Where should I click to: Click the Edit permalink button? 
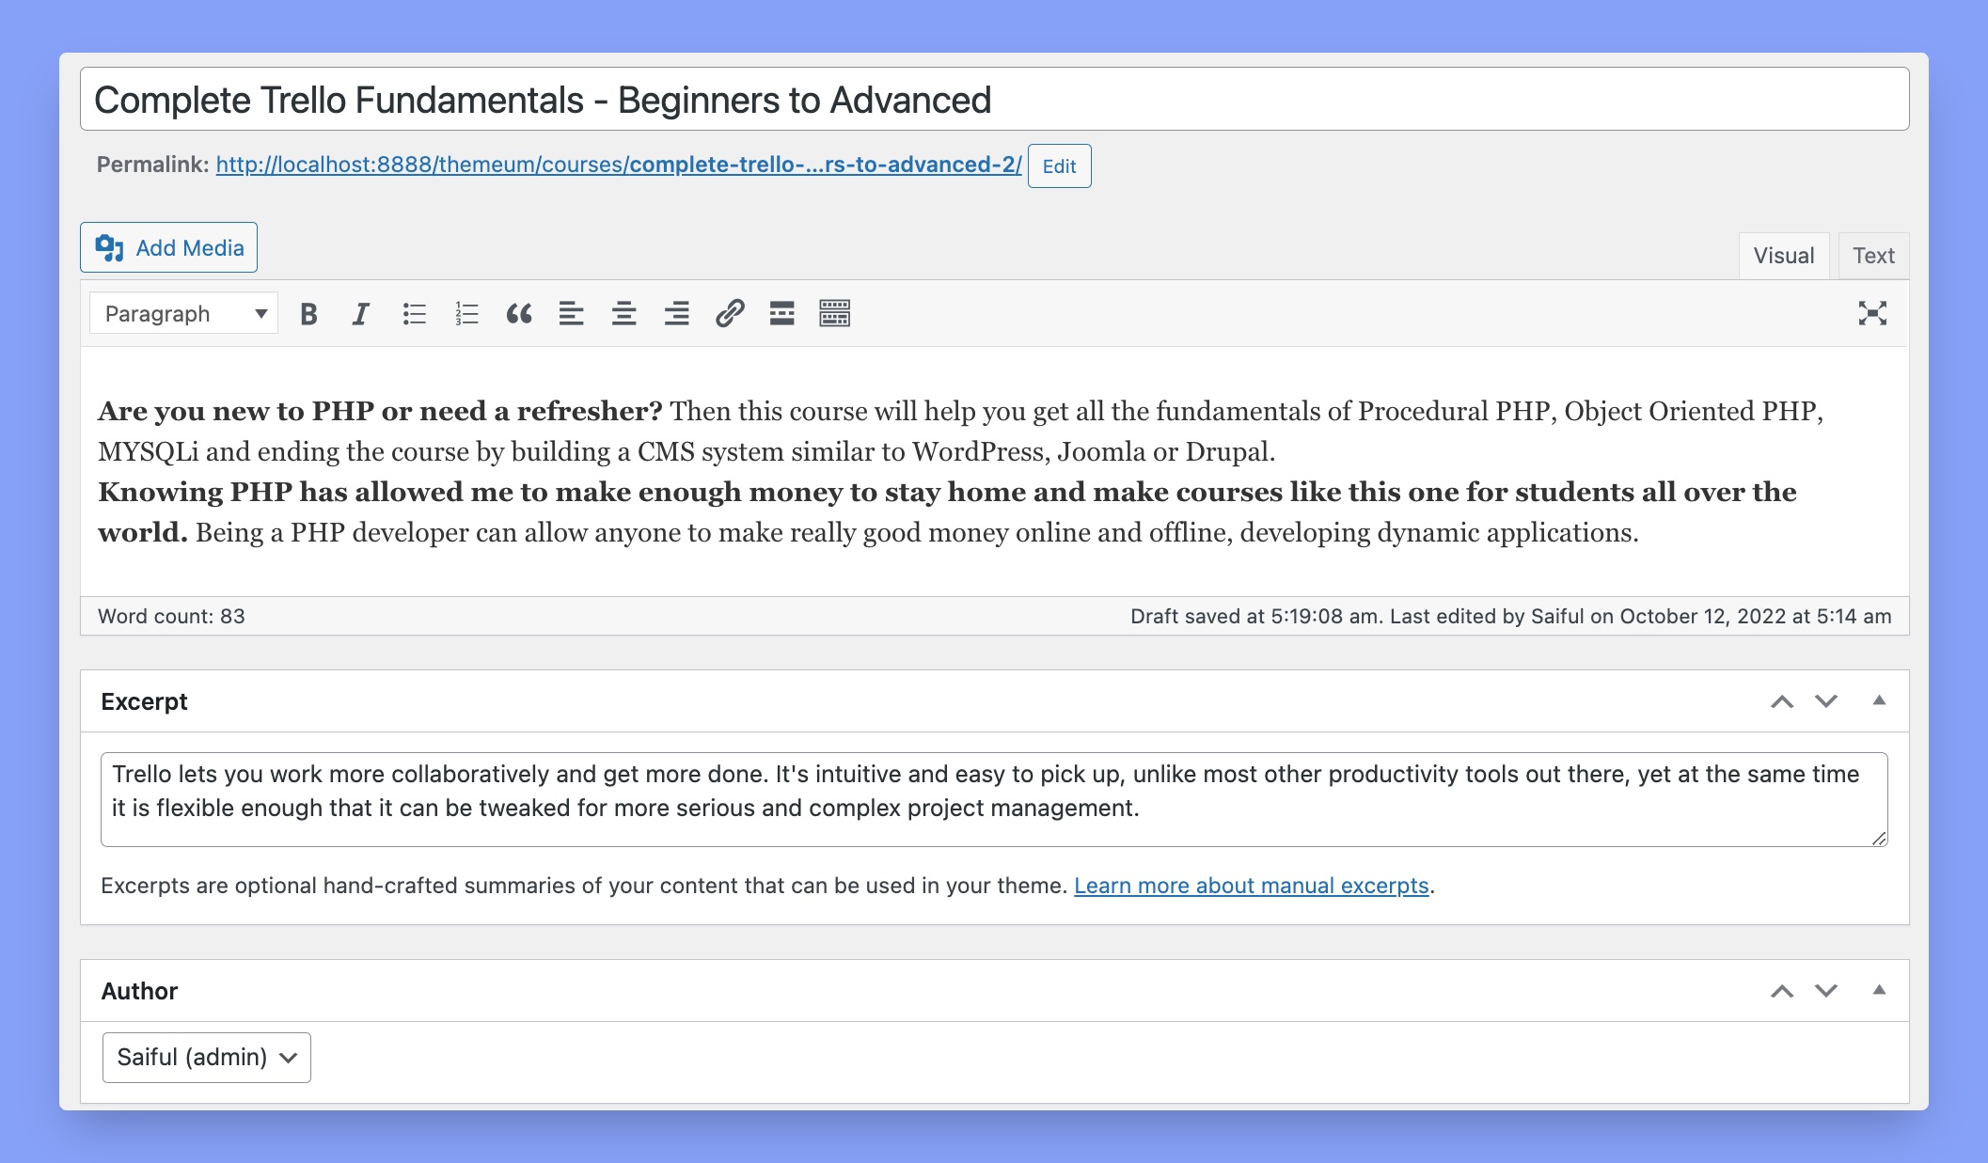click(1058, 166)
